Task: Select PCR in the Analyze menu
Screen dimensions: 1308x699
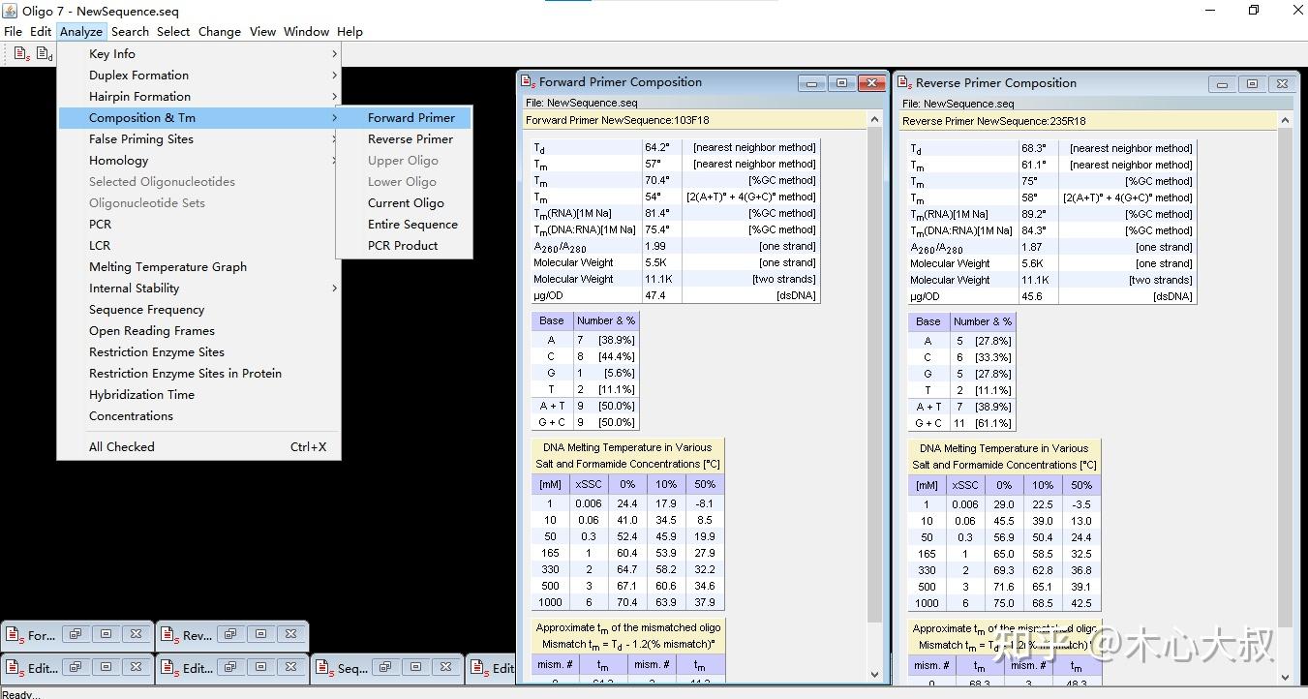Action: pos(198,225)
